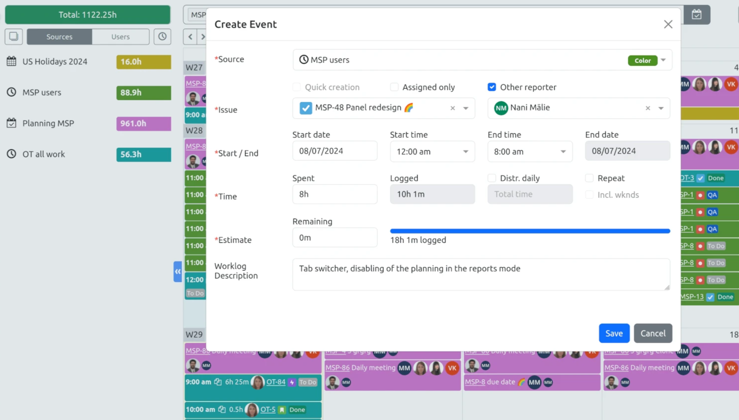
Task: Switch to the Users tab
Action: (121, 37)
